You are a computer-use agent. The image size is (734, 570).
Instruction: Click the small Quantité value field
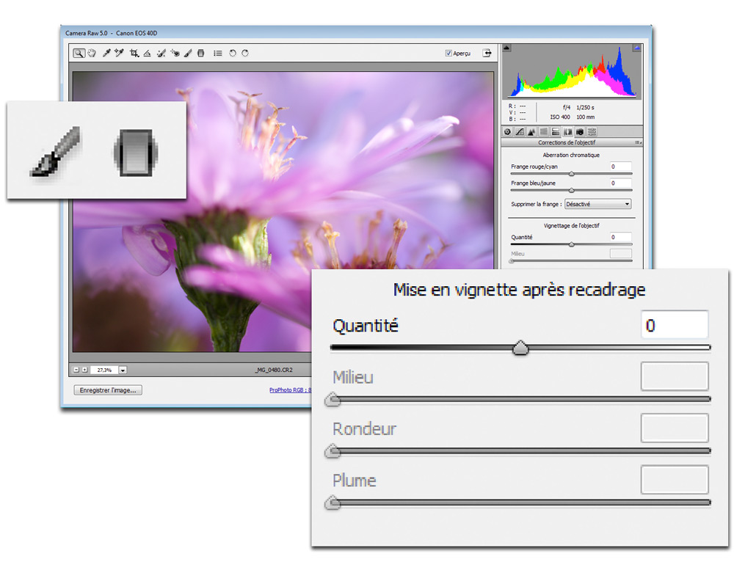click(621, 237)
